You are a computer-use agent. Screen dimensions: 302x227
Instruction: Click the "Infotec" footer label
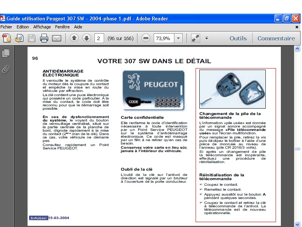coord(39,218)
